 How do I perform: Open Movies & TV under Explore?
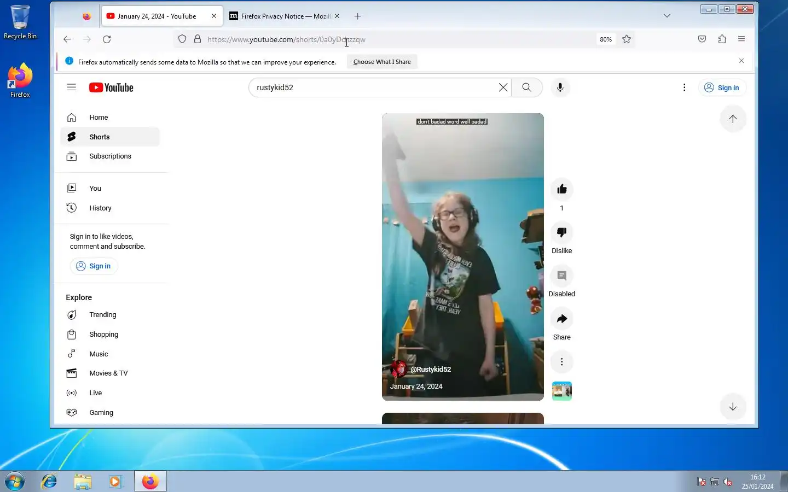click(x=110, y=373)
